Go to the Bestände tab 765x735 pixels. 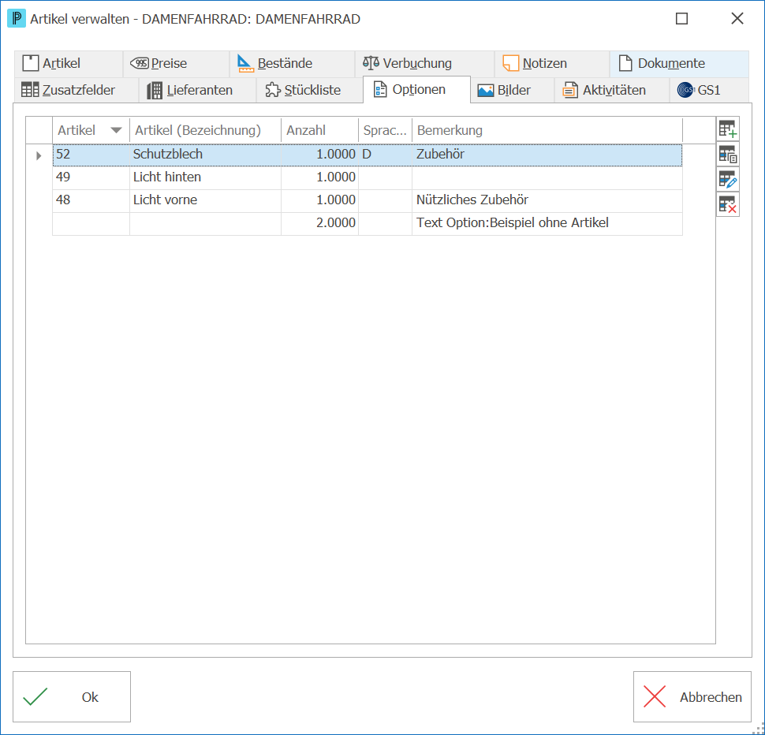292,63
